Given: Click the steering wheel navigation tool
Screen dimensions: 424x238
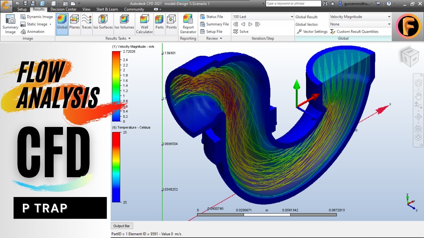Looking at the screenshot, I should (418, 83).
